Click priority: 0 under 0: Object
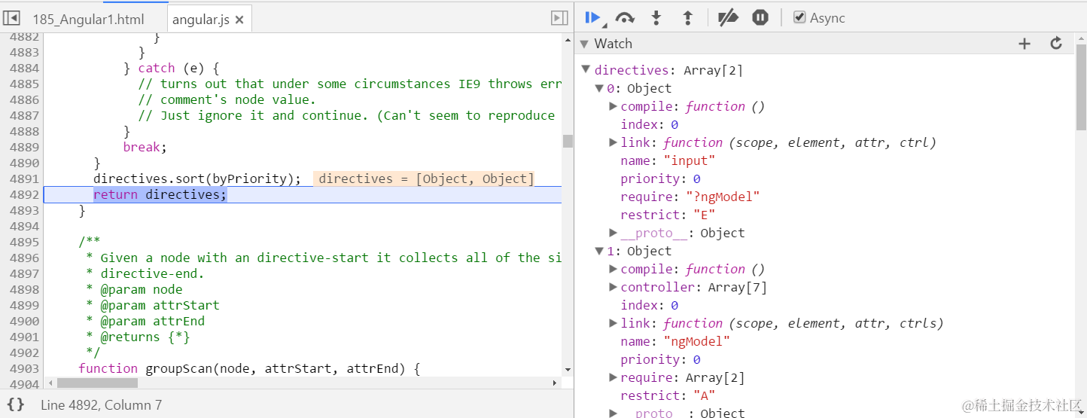This screenshot has height=418, width=1087. click(x=660, y=178)
